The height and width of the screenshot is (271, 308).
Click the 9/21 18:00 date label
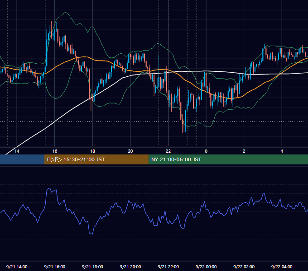[92, 266]
